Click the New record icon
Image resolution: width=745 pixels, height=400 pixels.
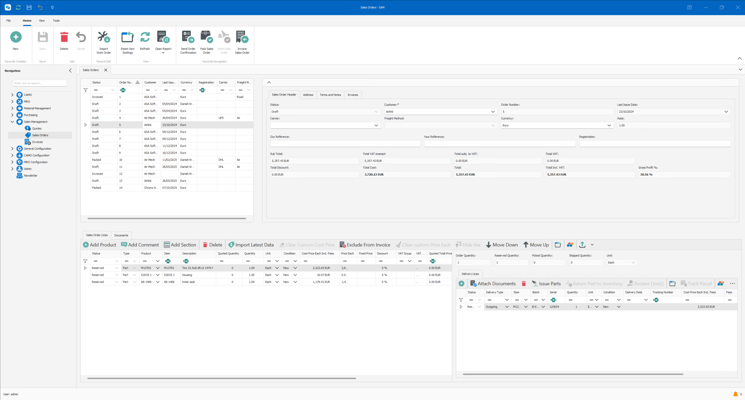coord(16,37)
